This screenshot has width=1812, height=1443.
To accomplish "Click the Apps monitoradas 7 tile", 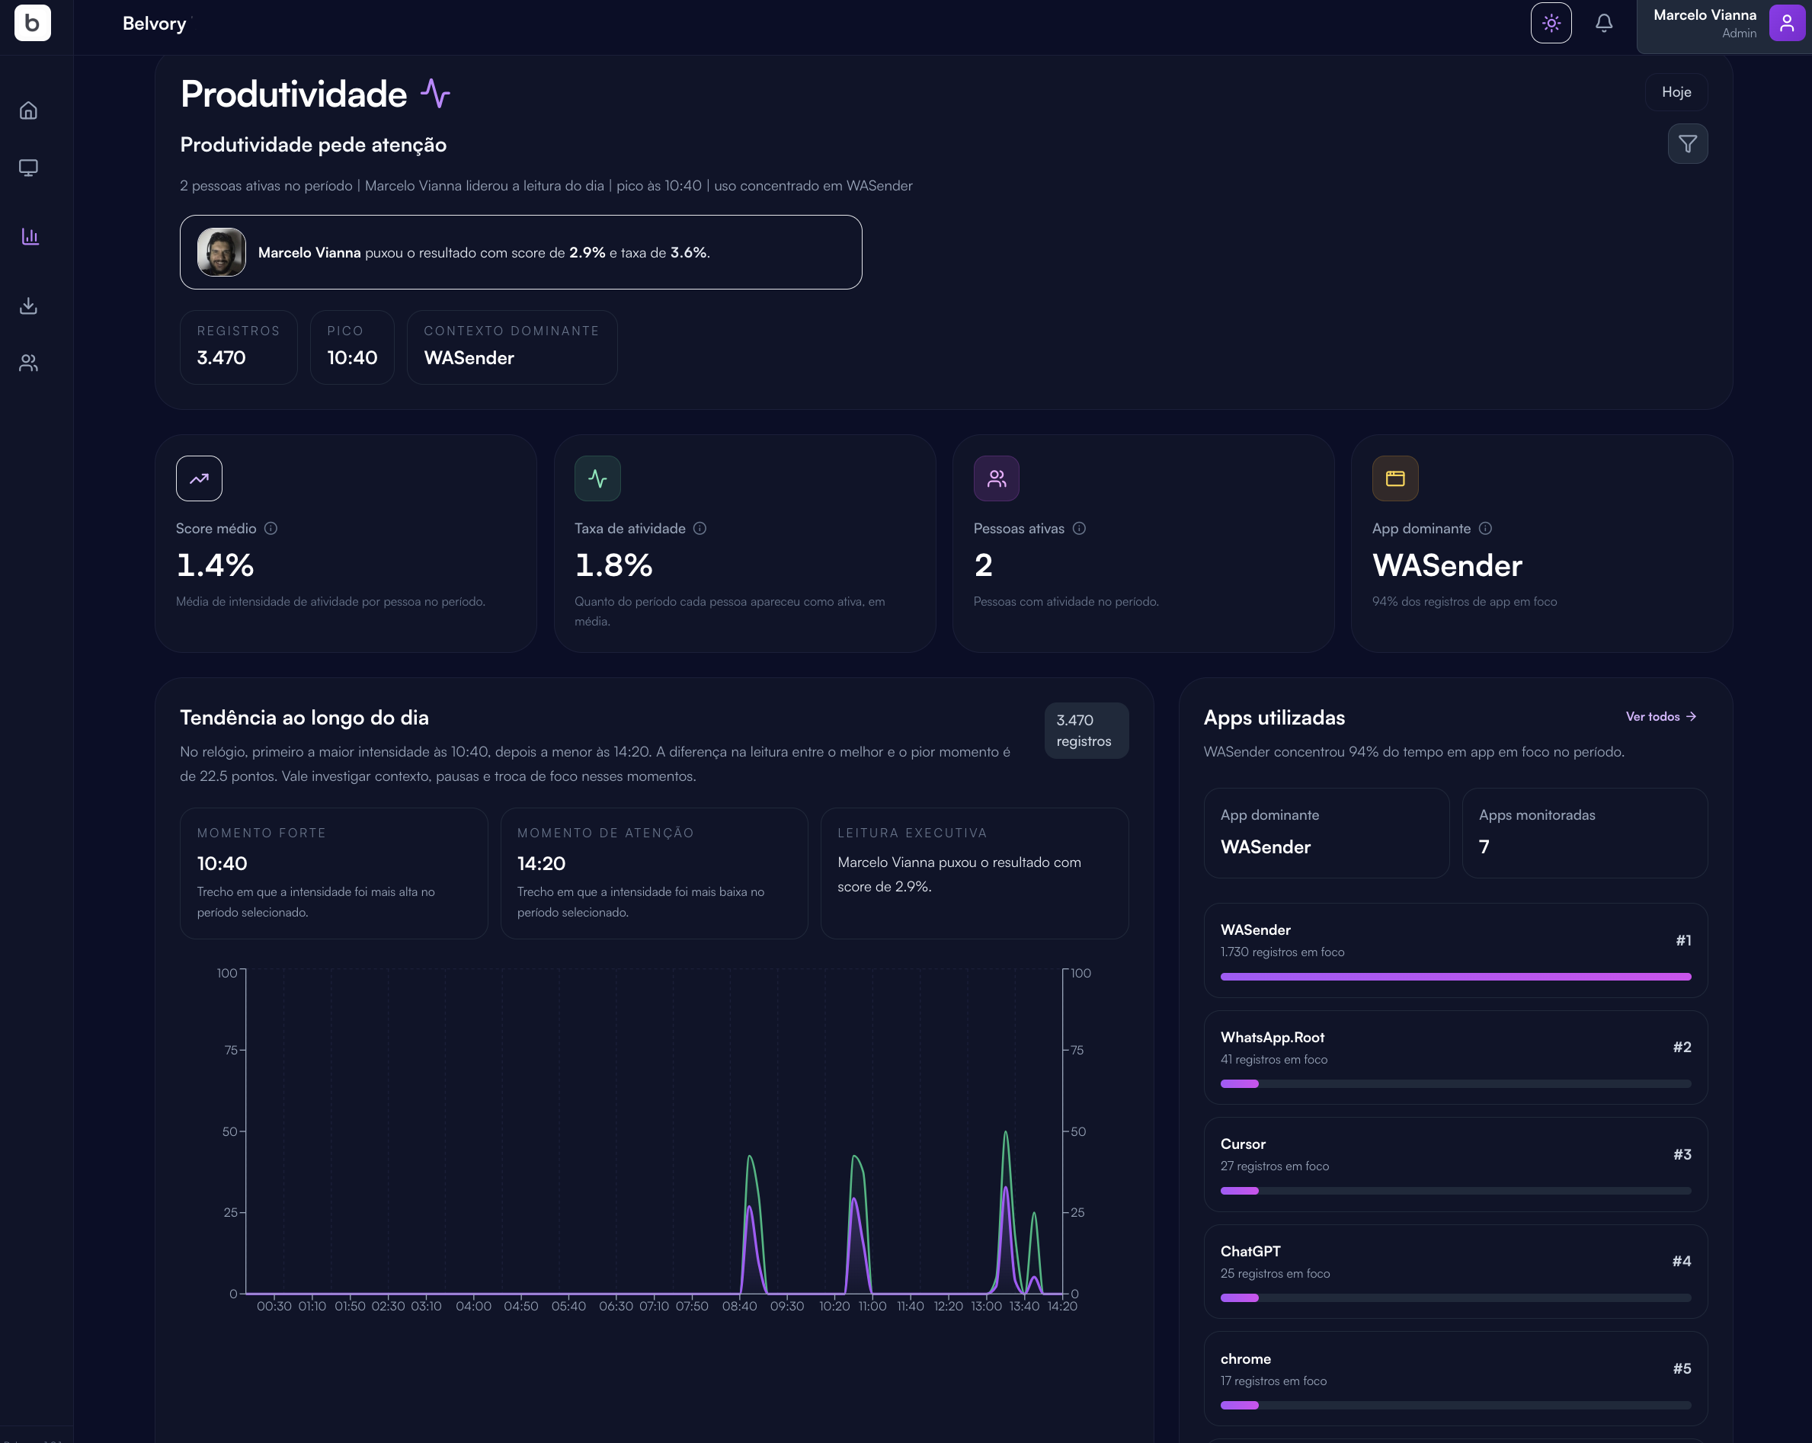I will [x=1585, y=833].
